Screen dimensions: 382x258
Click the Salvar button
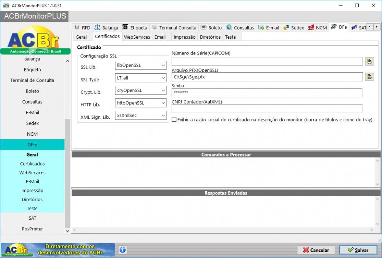point(358,250)
